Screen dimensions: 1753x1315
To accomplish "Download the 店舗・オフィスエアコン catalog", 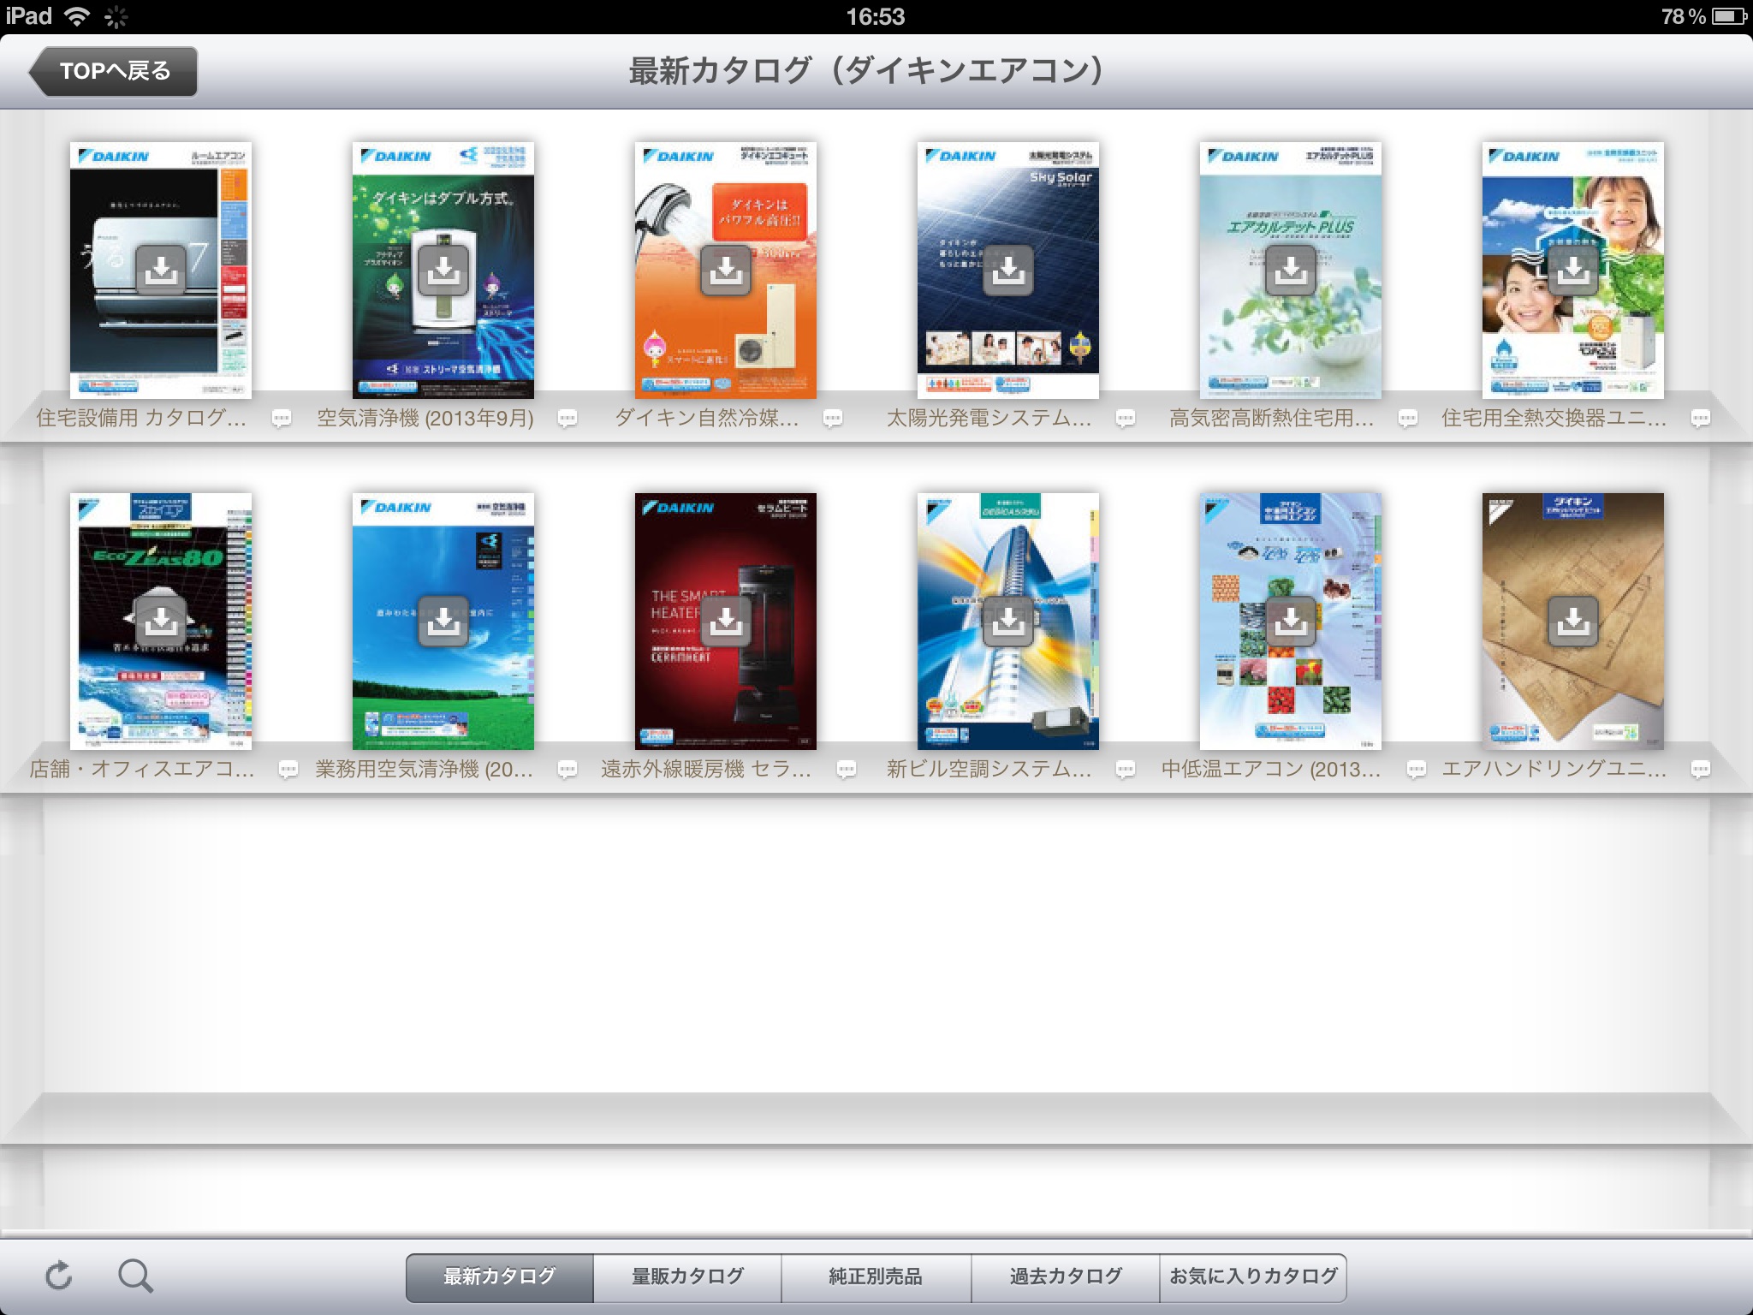I will pos(160,622).
